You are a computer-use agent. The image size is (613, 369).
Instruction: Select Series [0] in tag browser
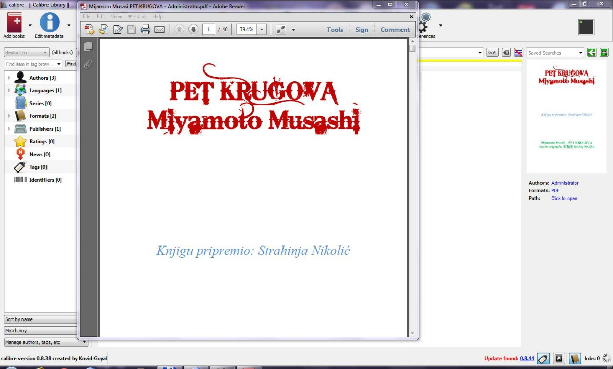pyautogui.click(x=40, y=103)
